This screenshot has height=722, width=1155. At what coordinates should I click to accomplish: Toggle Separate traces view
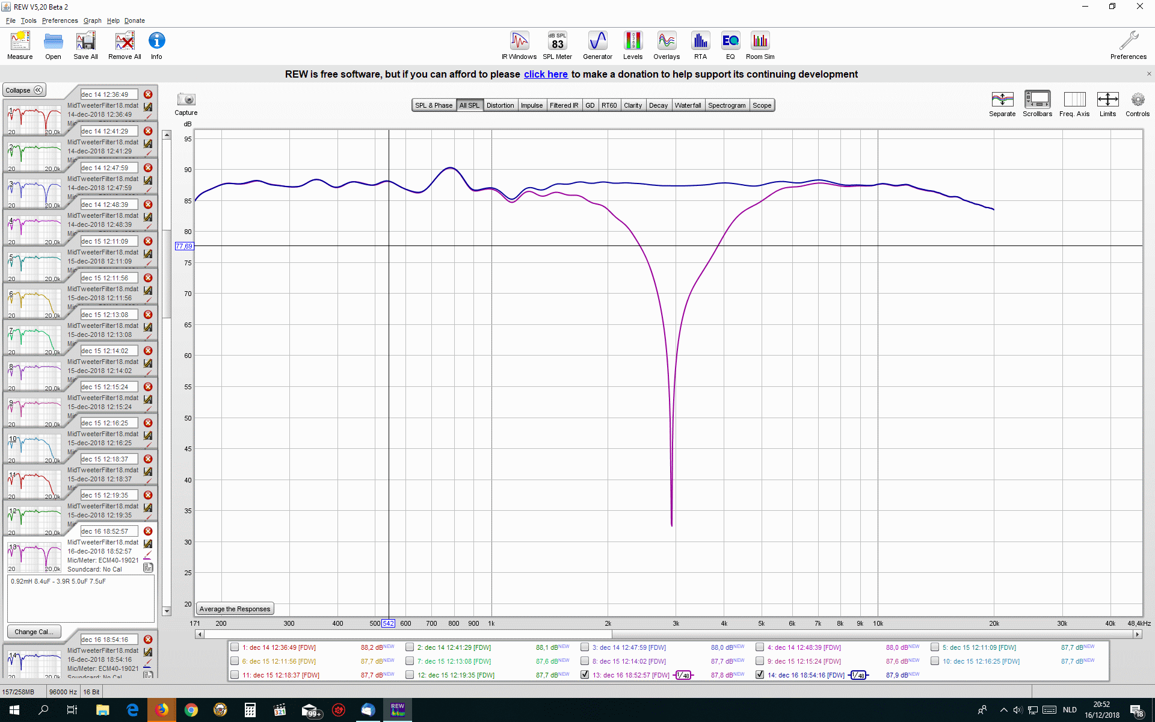(x=1002, y=103)
